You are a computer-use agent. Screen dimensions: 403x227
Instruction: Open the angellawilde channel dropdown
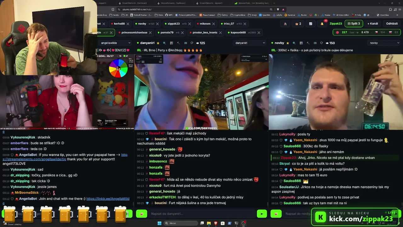point(115,43)
